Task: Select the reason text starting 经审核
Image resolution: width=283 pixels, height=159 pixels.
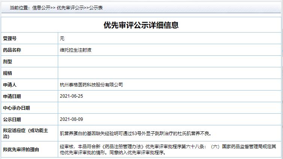Action: (168, 150)
